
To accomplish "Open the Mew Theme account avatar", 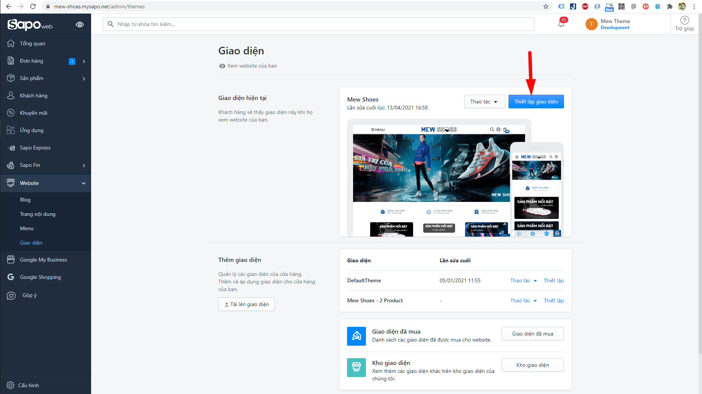I will [x=591, y=24].
